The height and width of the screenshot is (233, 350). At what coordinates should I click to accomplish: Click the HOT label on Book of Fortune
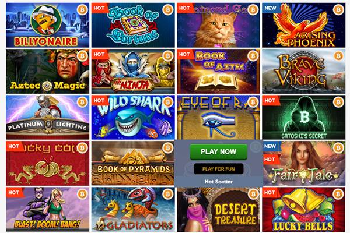tap(99, 8)
